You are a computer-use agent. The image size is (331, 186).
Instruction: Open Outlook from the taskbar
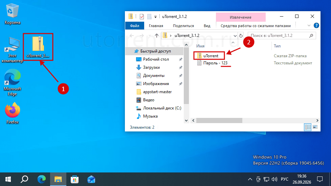click(x=91, y=179)
